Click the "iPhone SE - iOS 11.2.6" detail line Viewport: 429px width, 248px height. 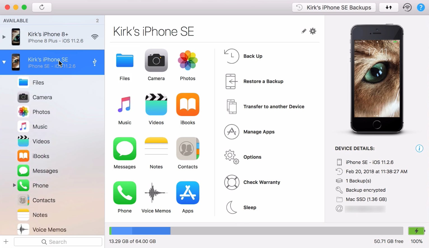tap(370, 162)
